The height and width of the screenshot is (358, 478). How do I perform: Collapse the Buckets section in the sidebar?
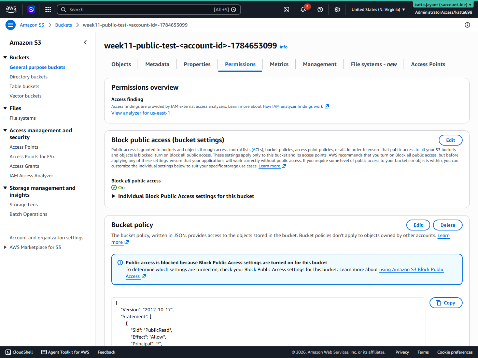point(5,57)
